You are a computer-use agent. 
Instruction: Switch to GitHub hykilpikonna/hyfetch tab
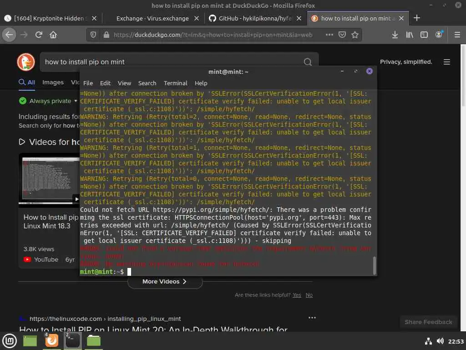(255, 18)
